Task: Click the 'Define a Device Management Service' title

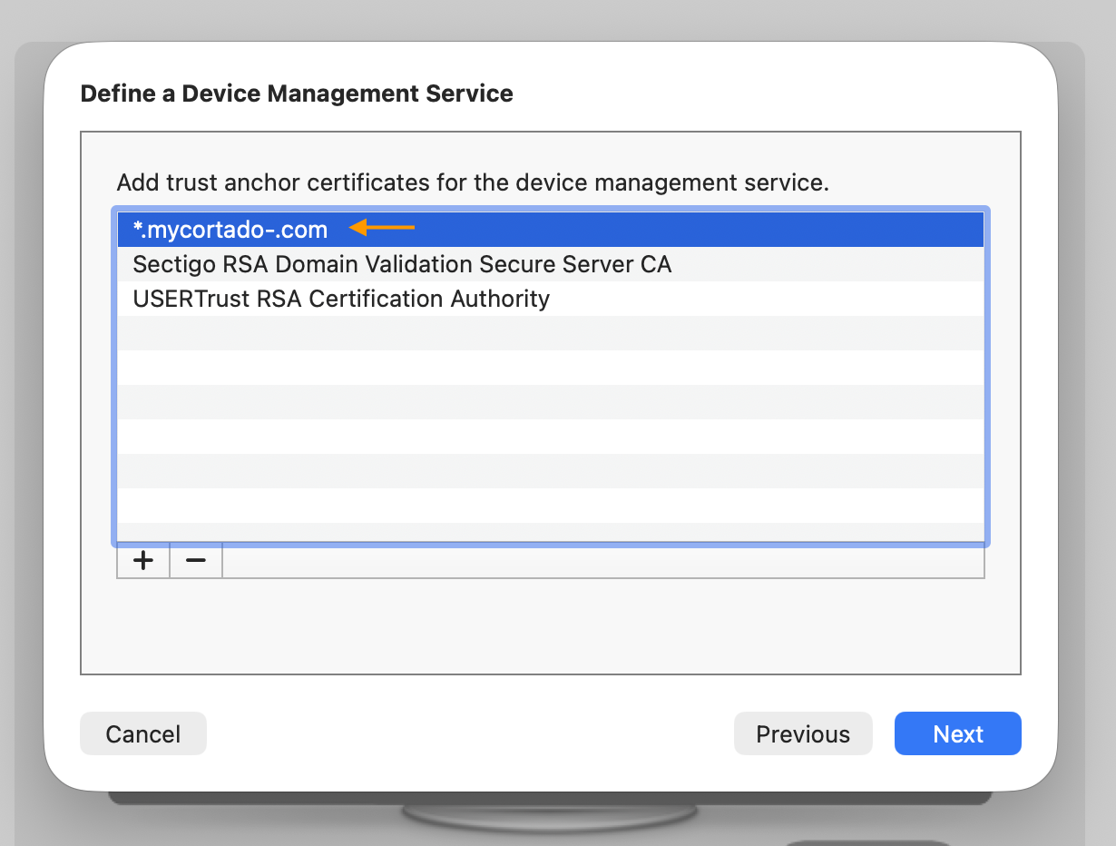Action: (298, 93)
